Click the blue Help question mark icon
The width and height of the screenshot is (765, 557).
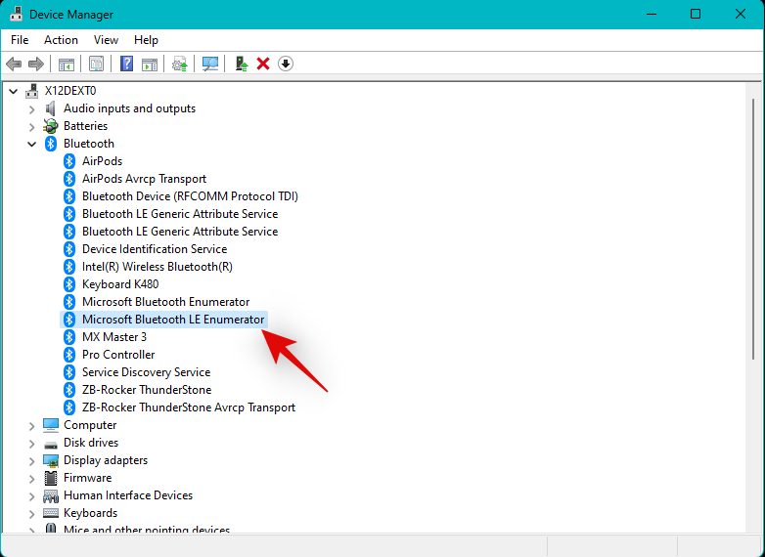click(x=126, y=64)
